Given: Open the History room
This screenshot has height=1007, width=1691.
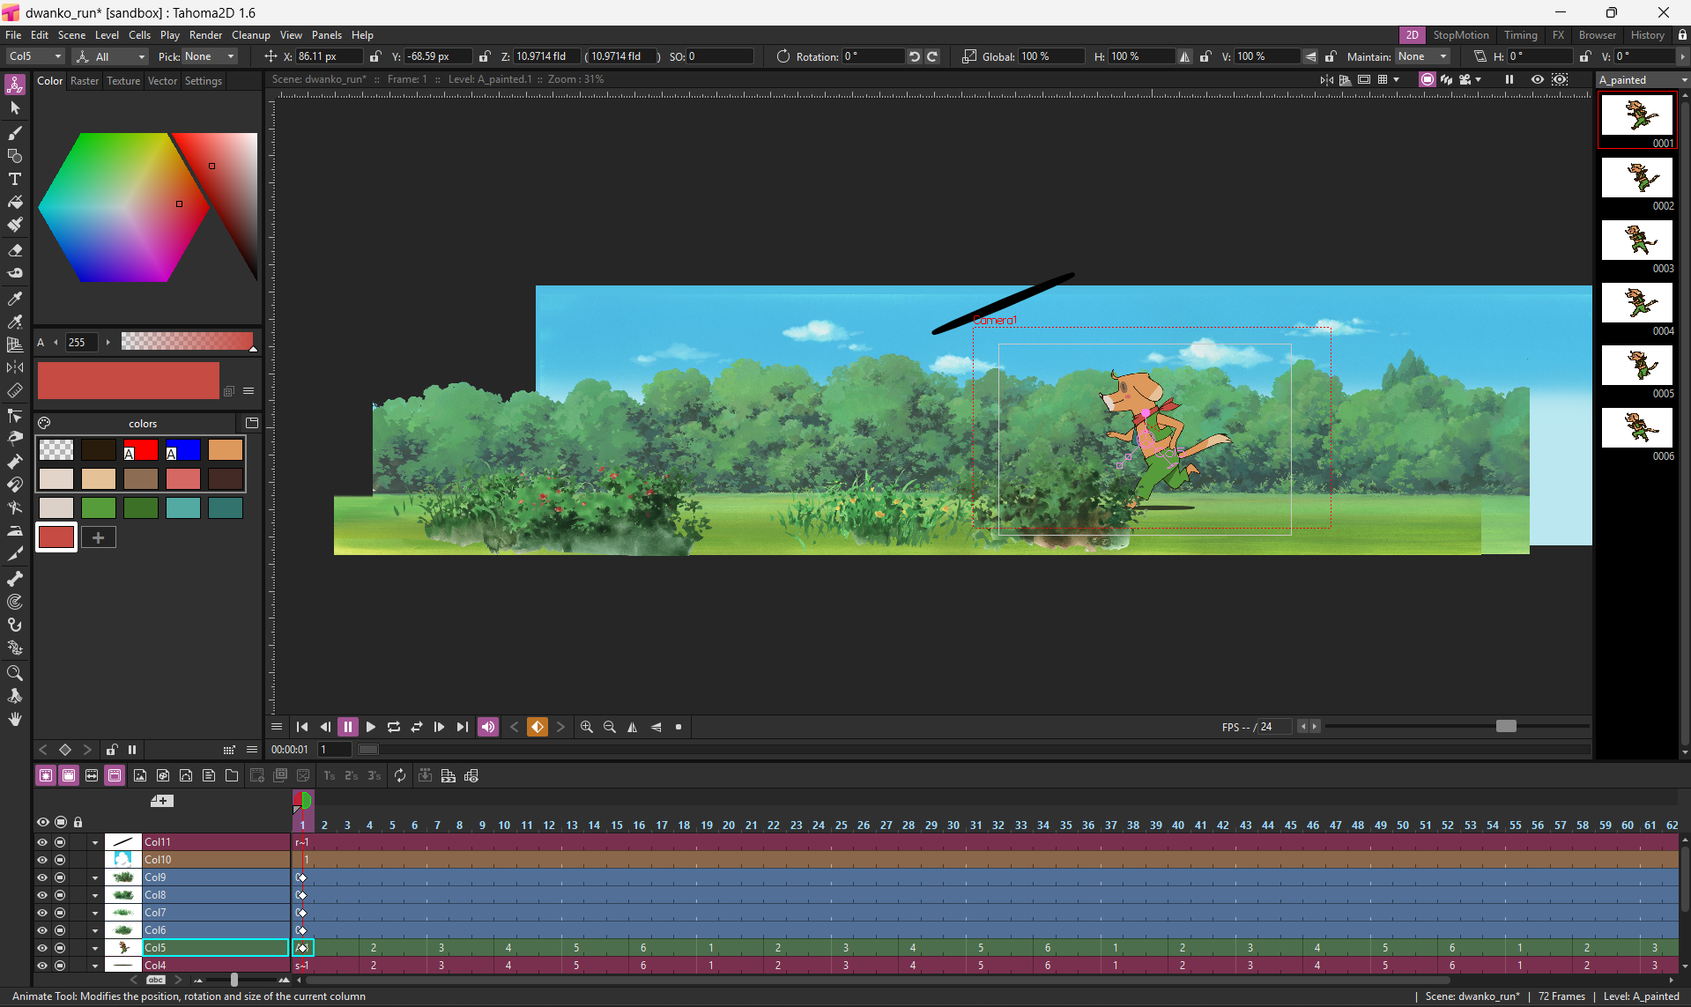Looking at the screenshot, I should point(1647,35).
